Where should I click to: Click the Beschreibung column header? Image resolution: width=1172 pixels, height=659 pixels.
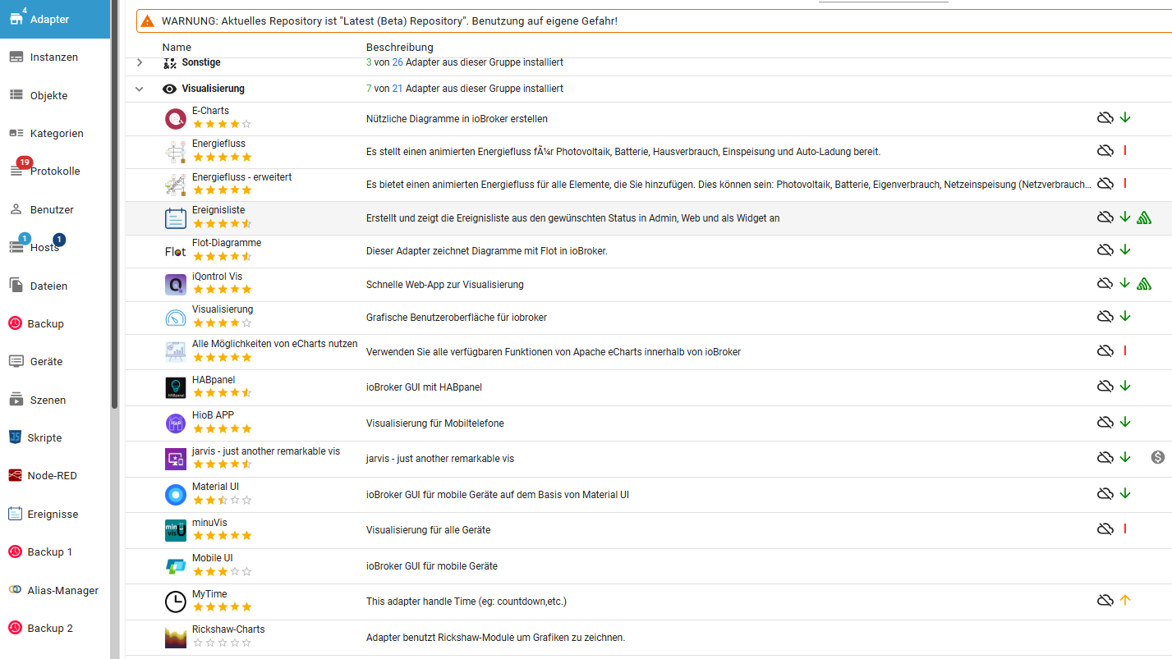click(399, 48)
